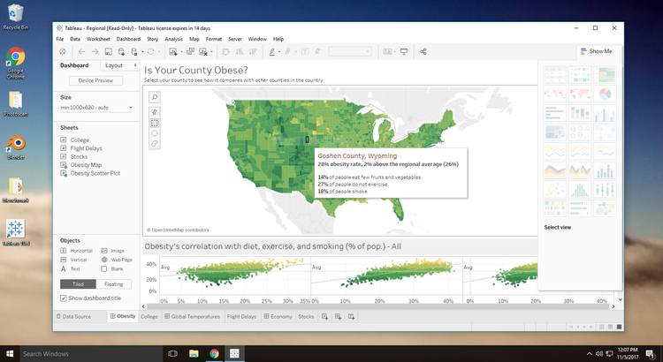Open the Worksheet menu

pos(98,39)
